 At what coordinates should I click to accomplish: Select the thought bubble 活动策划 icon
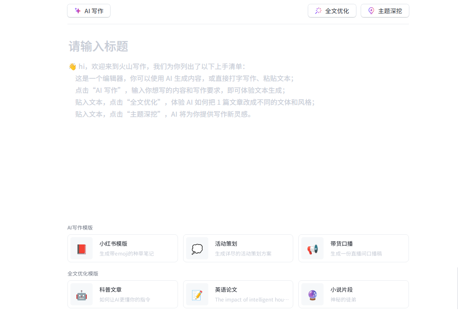197,249
